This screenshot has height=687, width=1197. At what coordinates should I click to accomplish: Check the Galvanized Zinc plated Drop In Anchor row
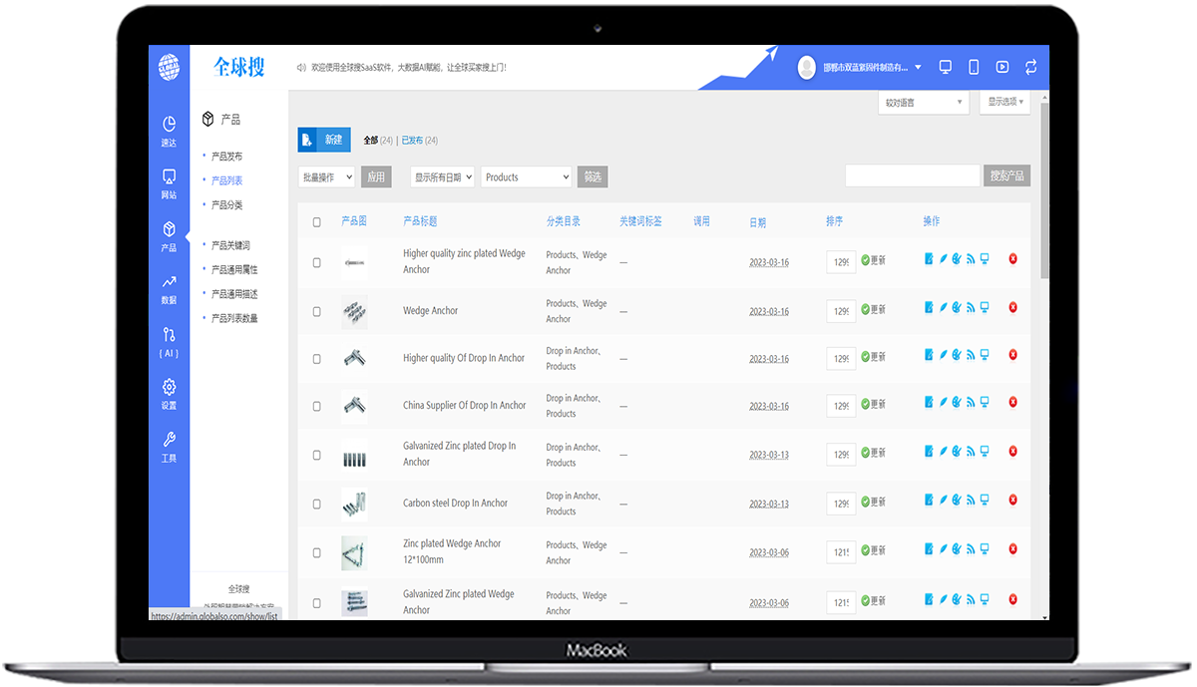(x=317, y=455)
